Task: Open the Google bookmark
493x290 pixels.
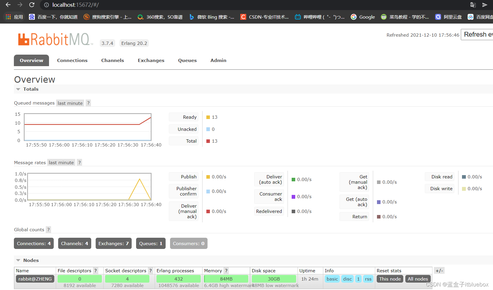Action: click(x=363, y=17)
